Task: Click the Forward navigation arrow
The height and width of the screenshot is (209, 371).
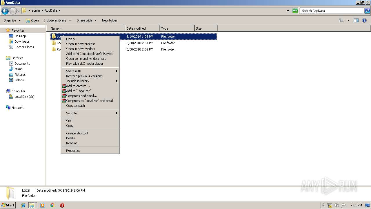Action: click(x=13, y=11)
